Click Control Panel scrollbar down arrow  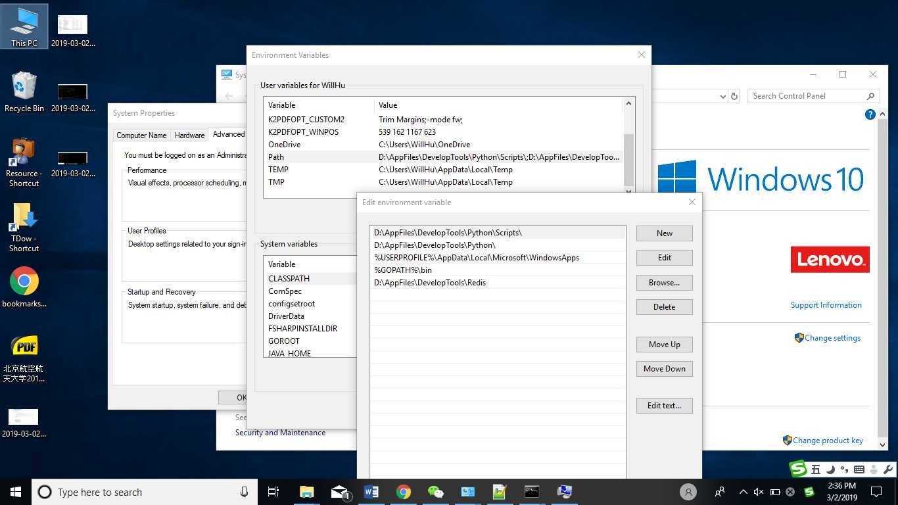click(x=883, y=445)
